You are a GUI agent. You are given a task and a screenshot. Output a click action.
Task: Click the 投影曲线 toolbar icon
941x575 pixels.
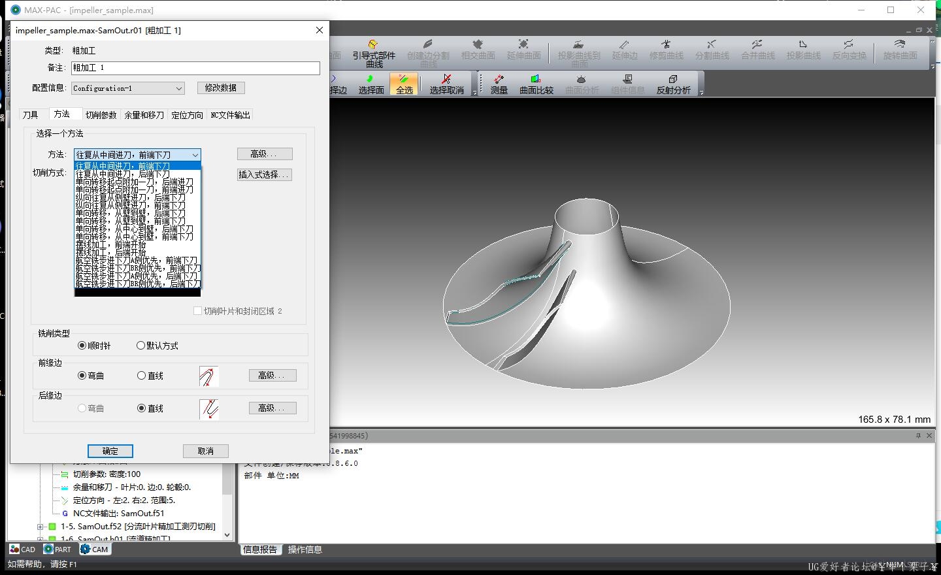pyautogui.click(x=803, y=50)
